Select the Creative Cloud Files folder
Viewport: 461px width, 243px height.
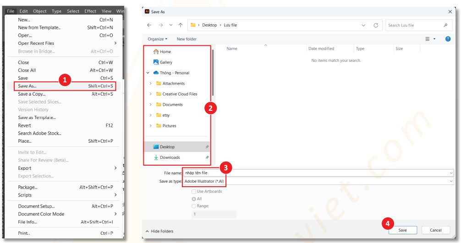[177, 94]
